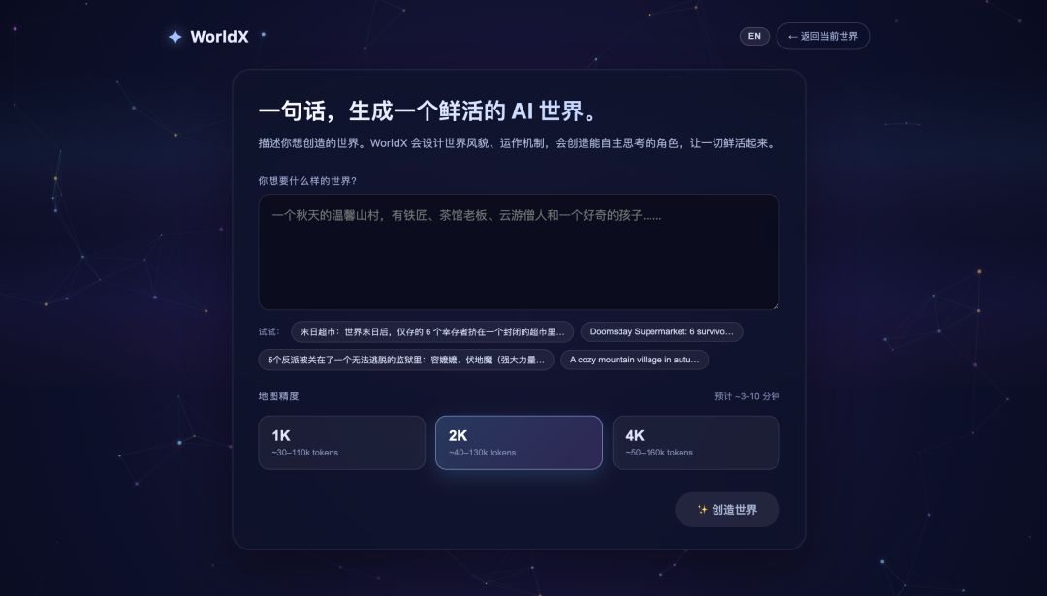Switch language with the EN toggle

(754, 36)
